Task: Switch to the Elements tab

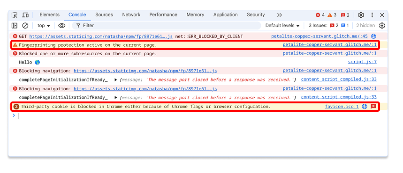Action: pos(49,15)
